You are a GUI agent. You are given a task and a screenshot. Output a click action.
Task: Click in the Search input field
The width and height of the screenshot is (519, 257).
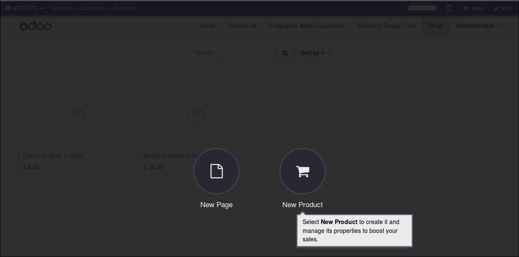coord(233,53)
